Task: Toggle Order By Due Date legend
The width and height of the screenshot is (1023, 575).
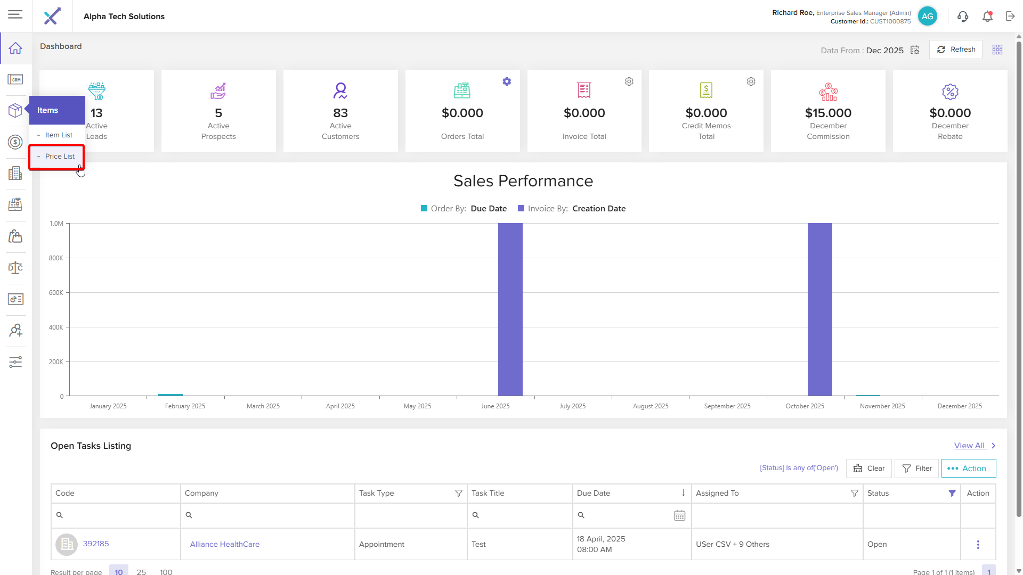Action: (x=464, y=209)
